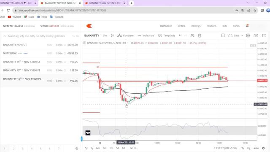270x152 pixels.
Task: Open the News bookmark
Action: [x=42, y=17]
